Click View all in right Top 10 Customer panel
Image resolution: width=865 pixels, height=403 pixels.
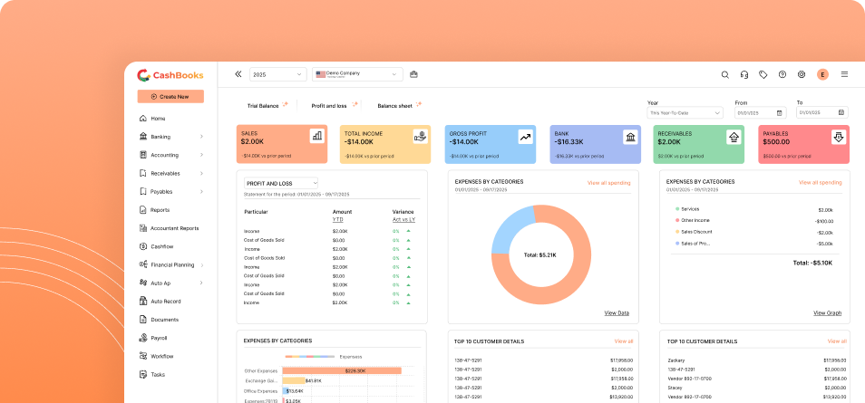(837, 341)
